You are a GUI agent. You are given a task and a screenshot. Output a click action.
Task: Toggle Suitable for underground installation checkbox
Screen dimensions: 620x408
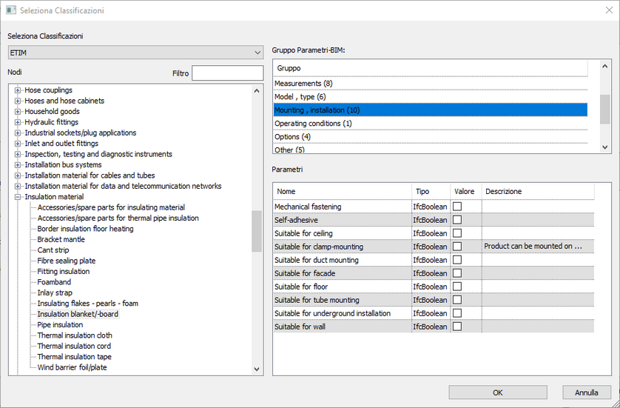tap(457, 313)
